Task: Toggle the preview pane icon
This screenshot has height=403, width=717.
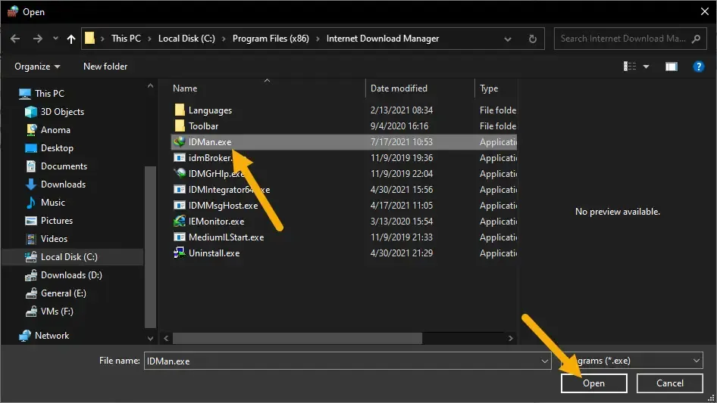Action: click(671, 67)
